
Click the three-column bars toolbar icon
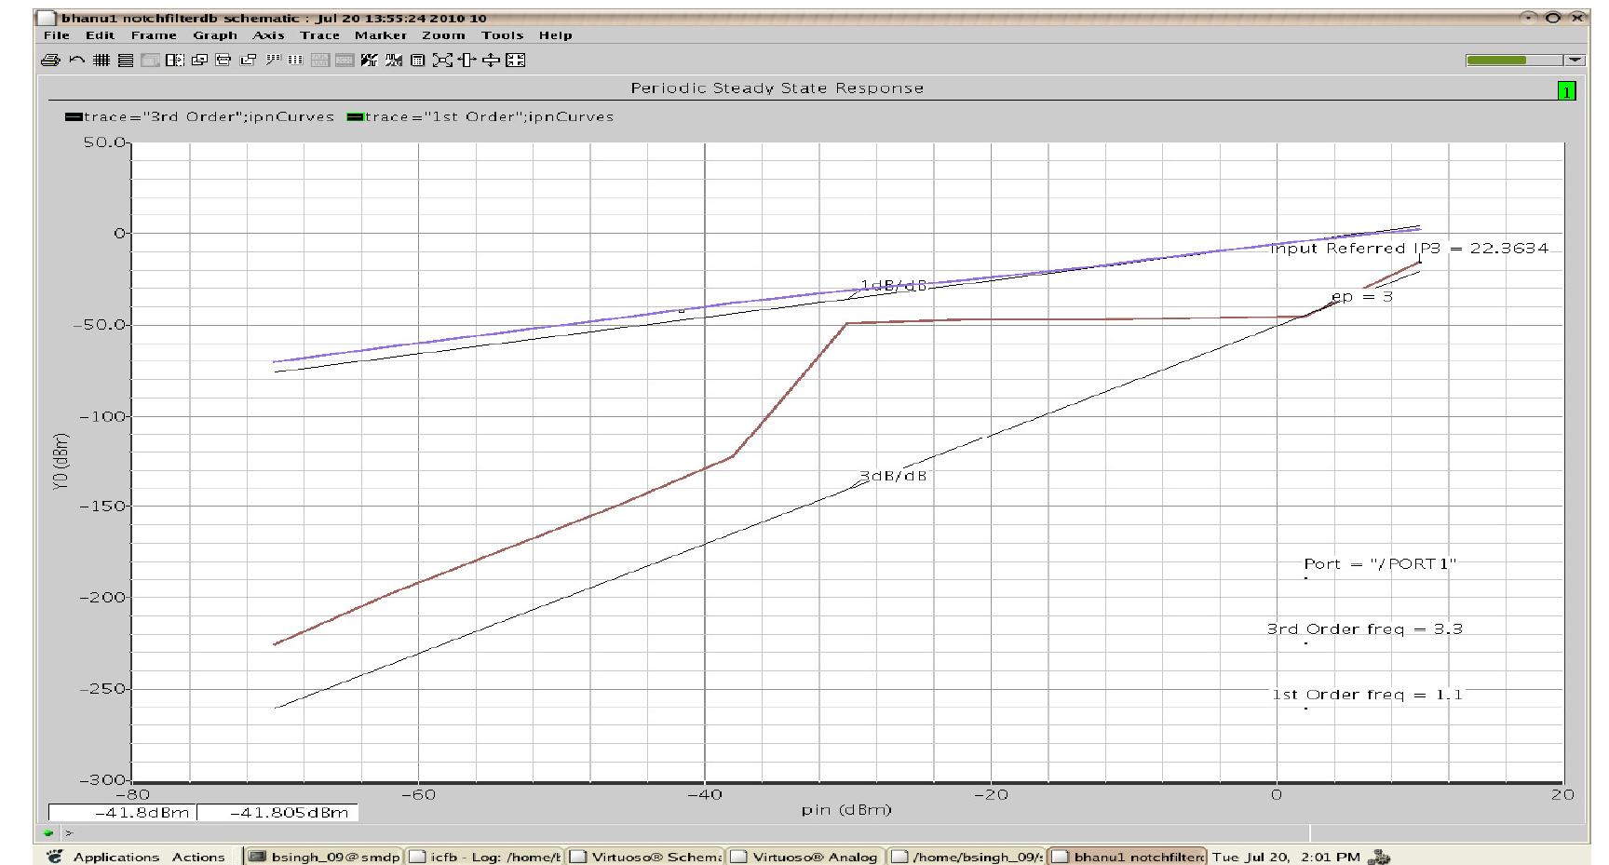pyautogui.click(x=295, y=61)
